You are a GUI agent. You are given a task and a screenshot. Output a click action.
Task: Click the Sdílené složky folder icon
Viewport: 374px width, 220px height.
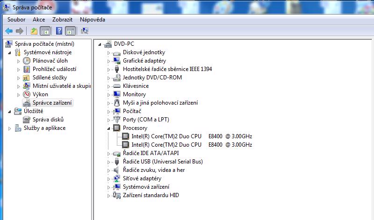pyautogui.click(x=26, y=78)
